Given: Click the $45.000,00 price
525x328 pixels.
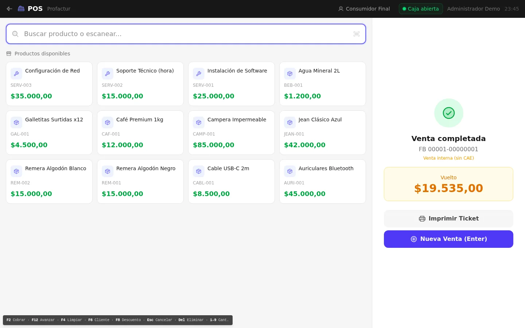Looking at the screenshot, I should [x=305, y=194].
